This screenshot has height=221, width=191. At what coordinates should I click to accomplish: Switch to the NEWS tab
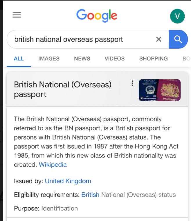pyautogui.click(x=82, y=59)
